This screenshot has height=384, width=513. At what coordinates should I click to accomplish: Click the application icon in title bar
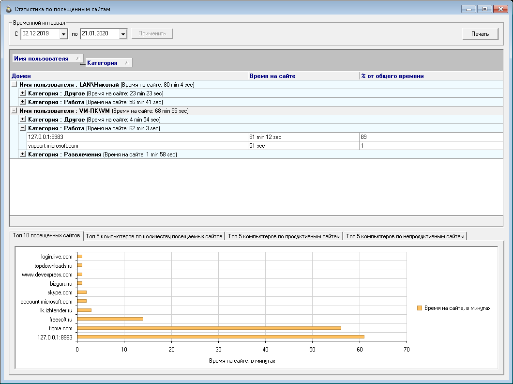[8, 9]
